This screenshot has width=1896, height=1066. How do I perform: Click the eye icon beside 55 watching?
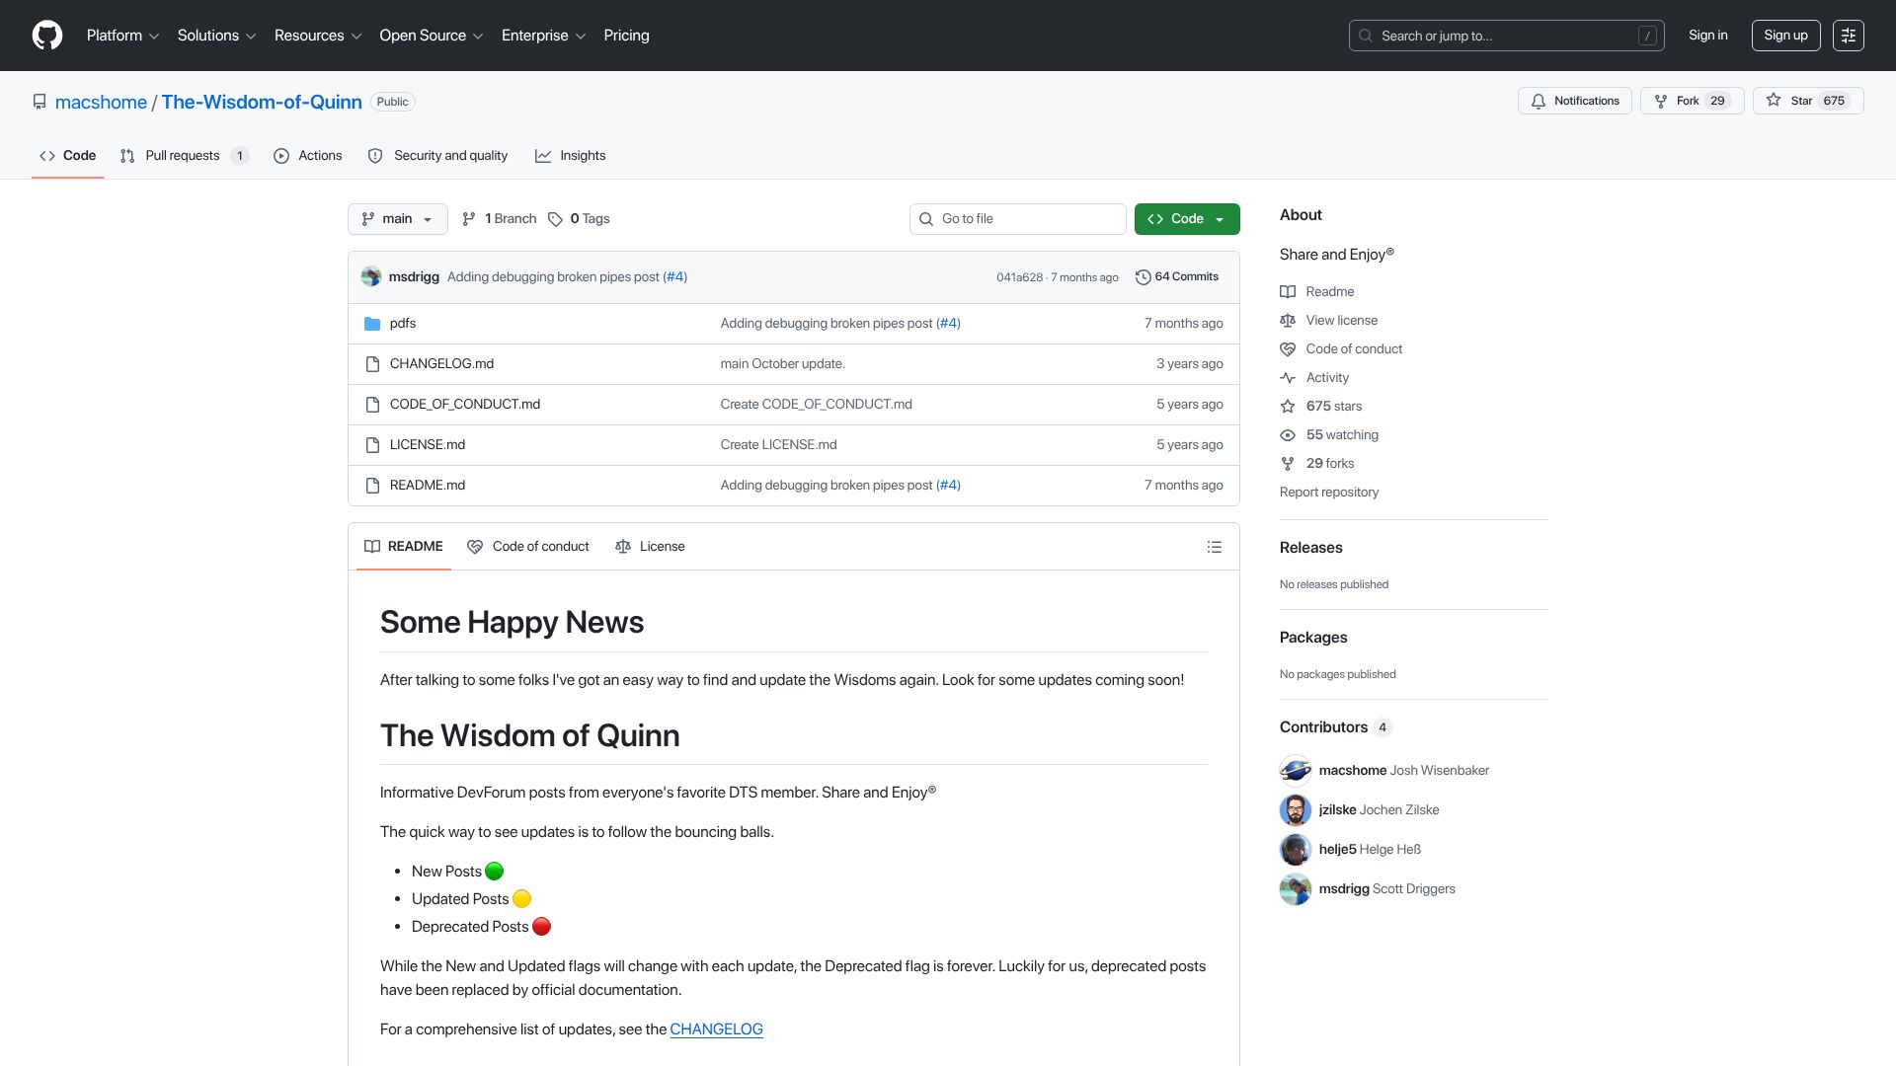point(1288,435)
